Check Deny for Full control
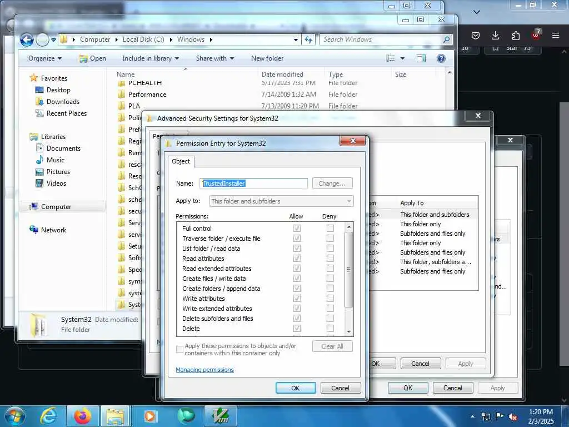The height and width of the screenshot is (427, 569). click(x=330, y=228)
